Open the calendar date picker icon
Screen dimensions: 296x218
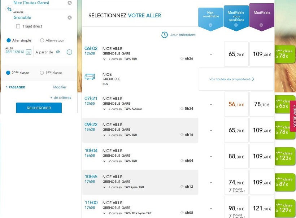[x=28, y=52]
